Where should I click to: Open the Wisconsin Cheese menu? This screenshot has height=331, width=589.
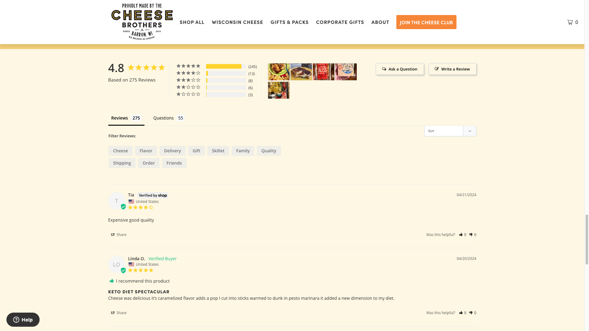coord(237,22)
